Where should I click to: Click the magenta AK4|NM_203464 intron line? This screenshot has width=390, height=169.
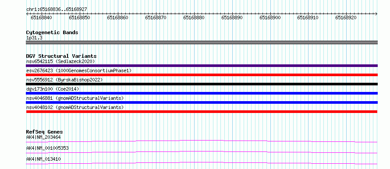[202, 141]
